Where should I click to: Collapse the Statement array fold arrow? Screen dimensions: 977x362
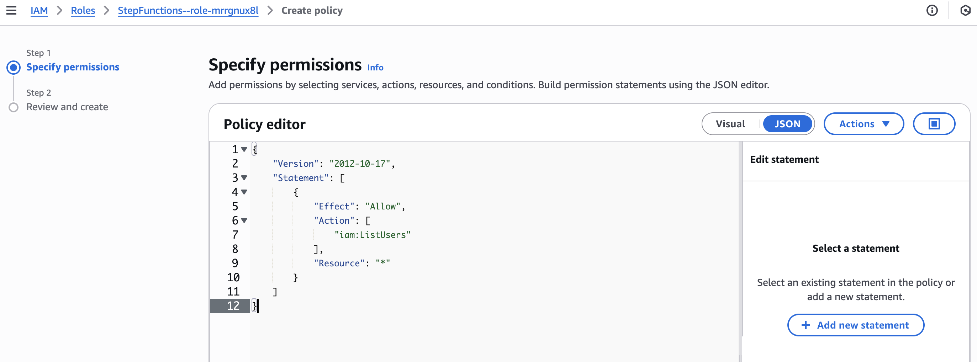[244, 178]
